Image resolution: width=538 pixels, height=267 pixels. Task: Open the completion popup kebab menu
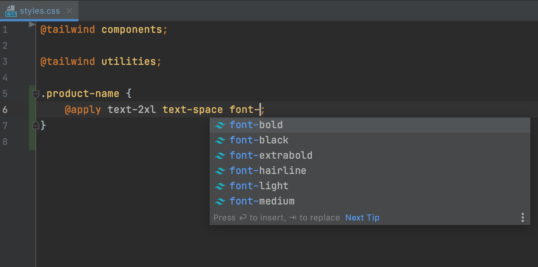point(522,217)
